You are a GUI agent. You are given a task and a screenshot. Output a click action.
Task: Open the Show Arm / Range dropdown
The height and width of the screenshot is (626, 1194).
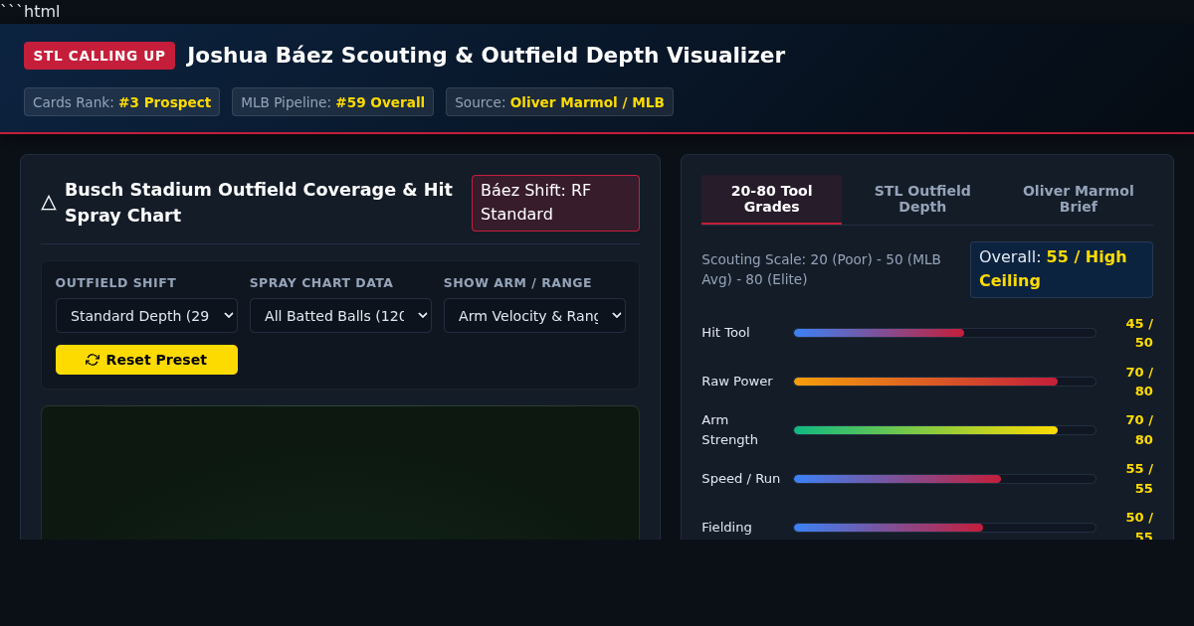pyautogui.click(x=534, y=316)
